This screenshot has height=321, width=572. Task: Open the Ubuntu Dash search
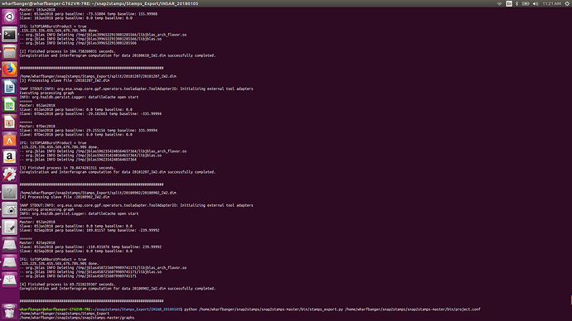[9, 17]
